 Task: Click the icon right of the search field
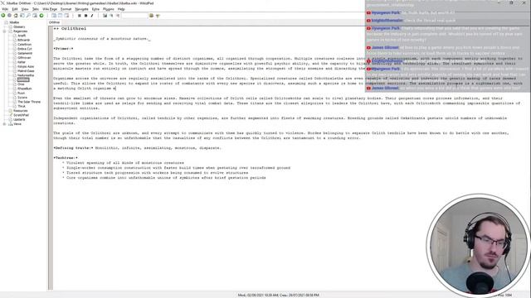coord(151,16)
